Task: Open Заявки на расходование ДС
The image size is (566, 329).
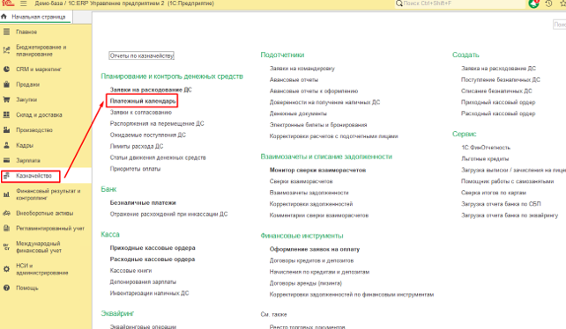Action: coord(151,90)
